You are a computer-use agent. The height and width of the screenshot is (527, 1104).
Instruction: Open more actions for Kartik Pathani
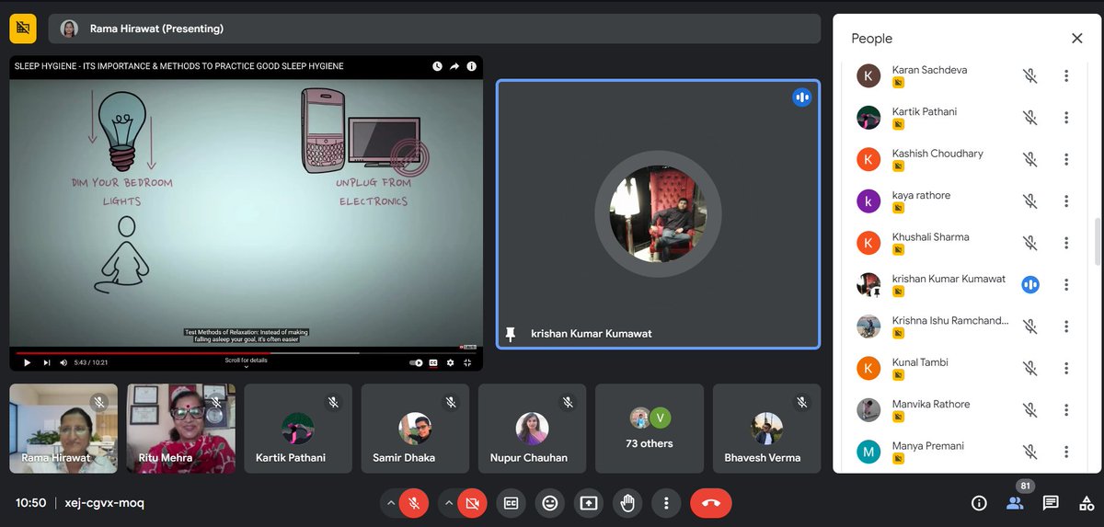[x=1066, y=118]
